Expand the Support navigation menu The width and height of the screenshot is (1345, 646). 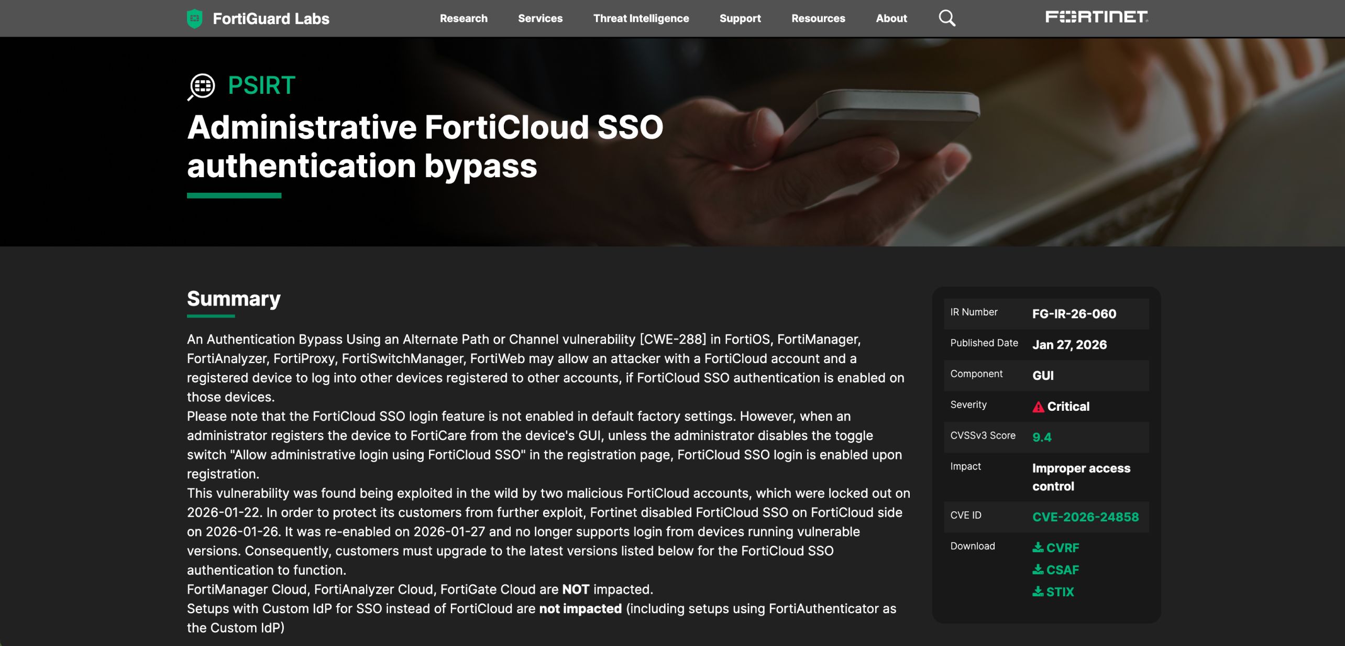click(740, 18)
